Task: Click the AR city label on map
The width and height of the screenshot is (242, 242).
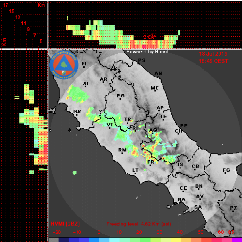Action: pos(104,79)
